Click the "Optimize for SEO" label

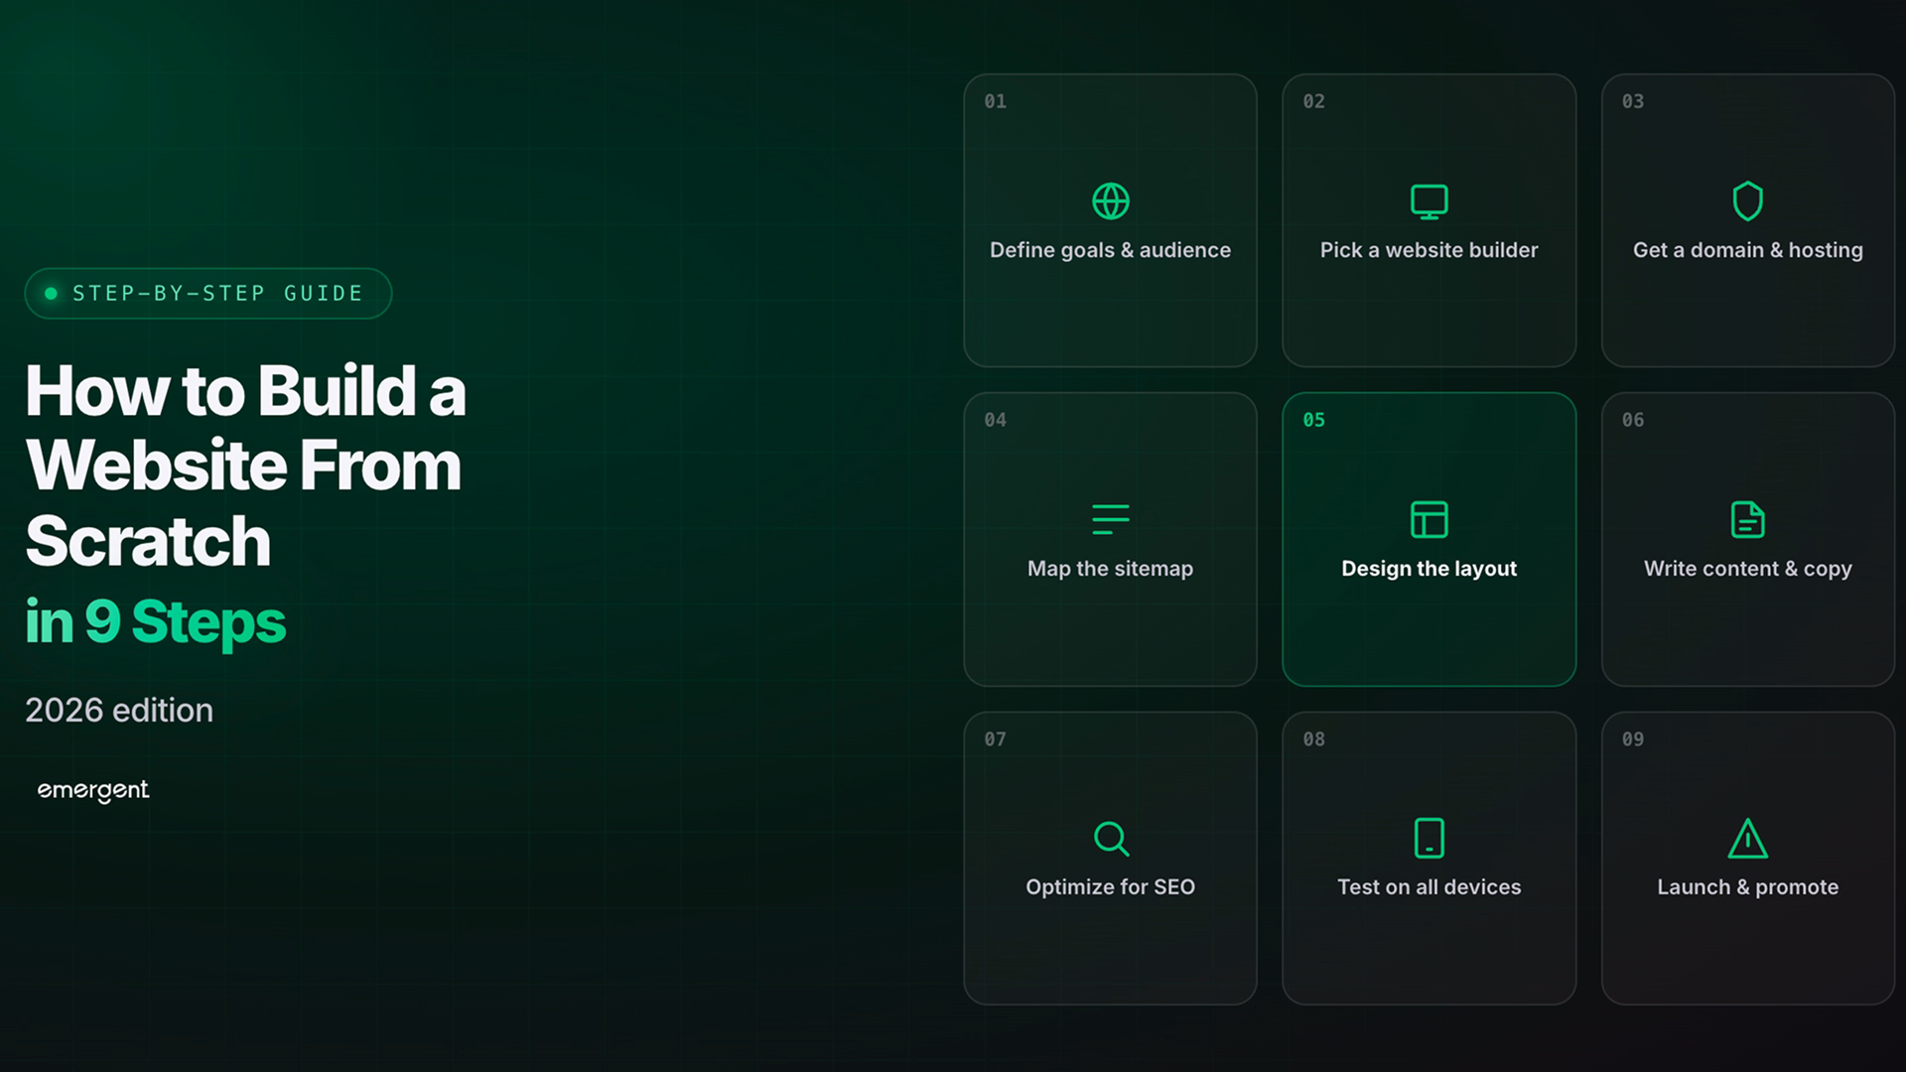point(1110,887)
